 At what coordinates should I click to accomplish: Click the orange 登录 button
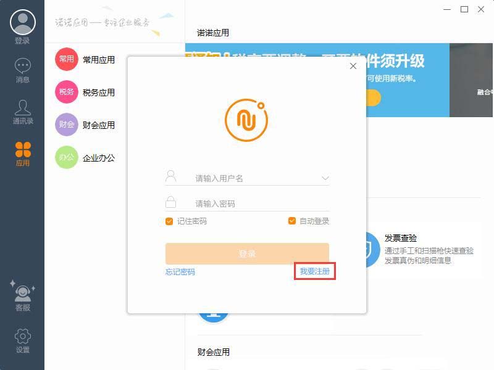pyautogui.click(x=247, y=253)
